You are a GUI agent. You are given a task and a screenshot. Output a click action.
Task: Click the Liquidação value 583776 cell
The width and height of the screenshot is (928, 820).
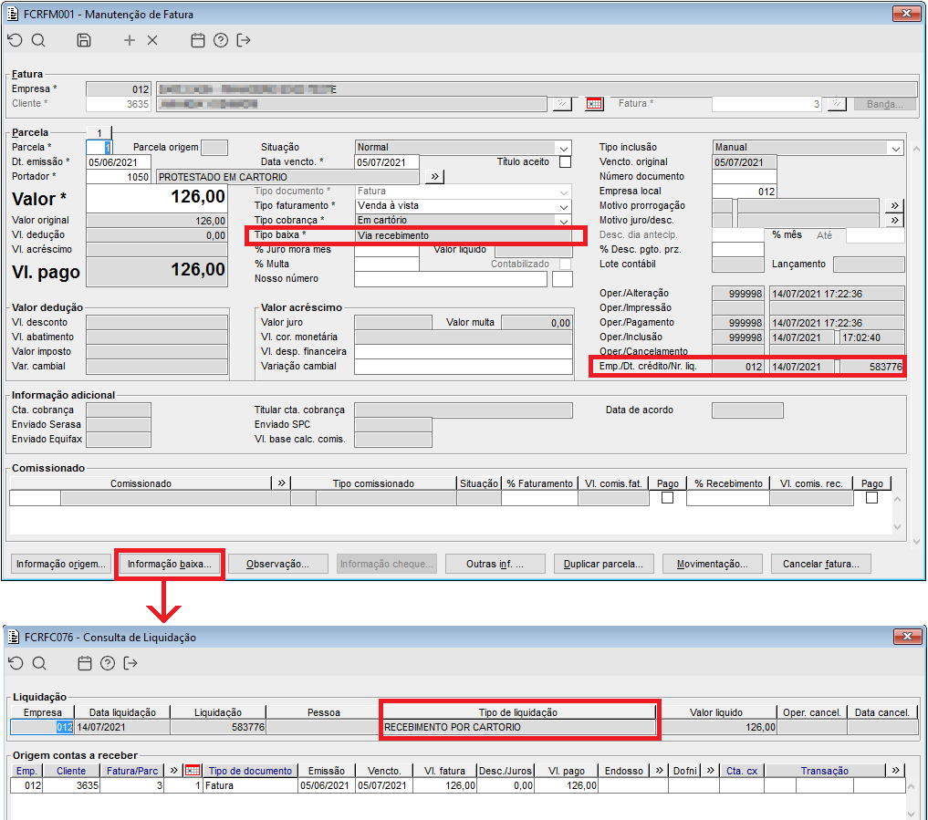point(218,727)
